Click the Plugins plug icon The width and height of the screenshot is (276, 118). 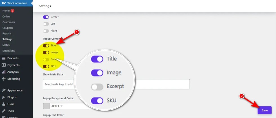tap(4, 97)
